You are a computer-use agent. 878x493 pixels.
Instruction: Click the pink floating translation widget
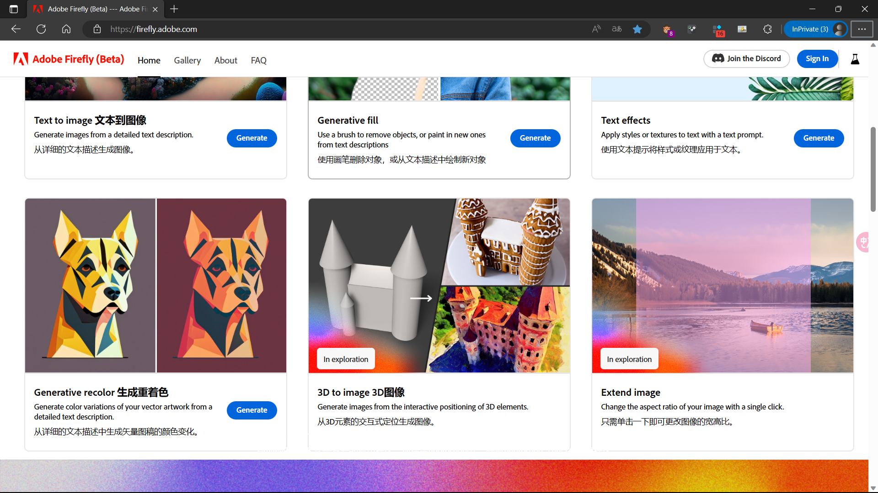(x=863, y=242)
